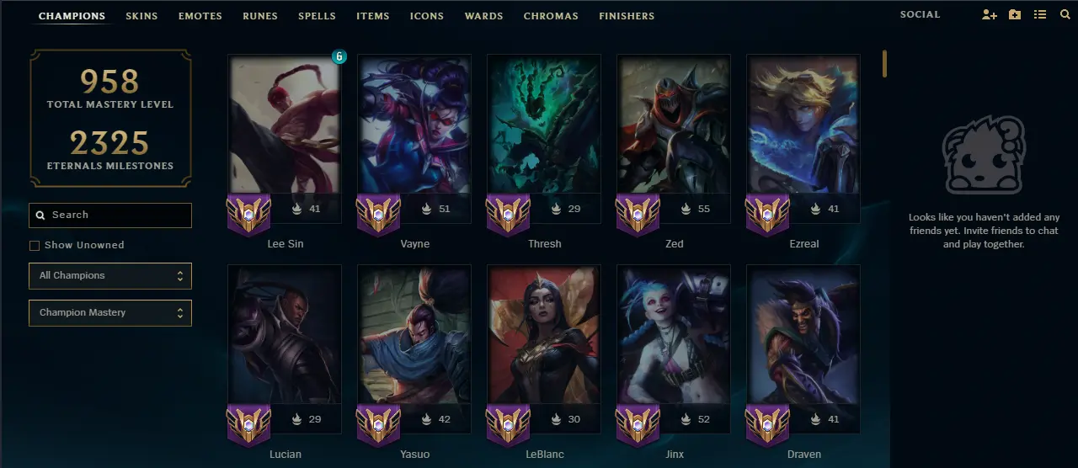Select the Finishers tab
Screen dimensions: 1078x468
(x=627, y=16)
